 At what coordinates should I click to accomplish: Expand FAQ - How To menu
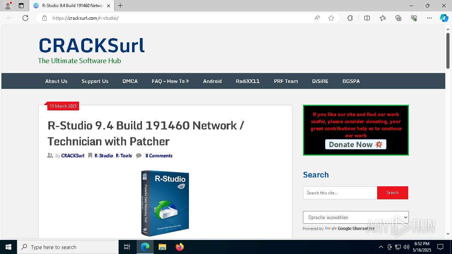(x=171, y=81)
